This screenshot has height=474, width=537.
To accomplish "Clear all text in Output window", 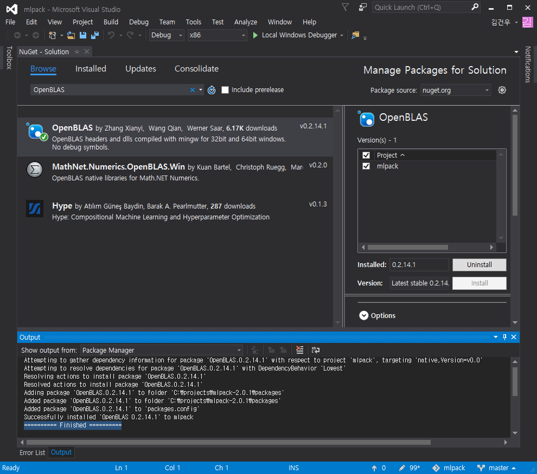I will [x=299, y=350].
